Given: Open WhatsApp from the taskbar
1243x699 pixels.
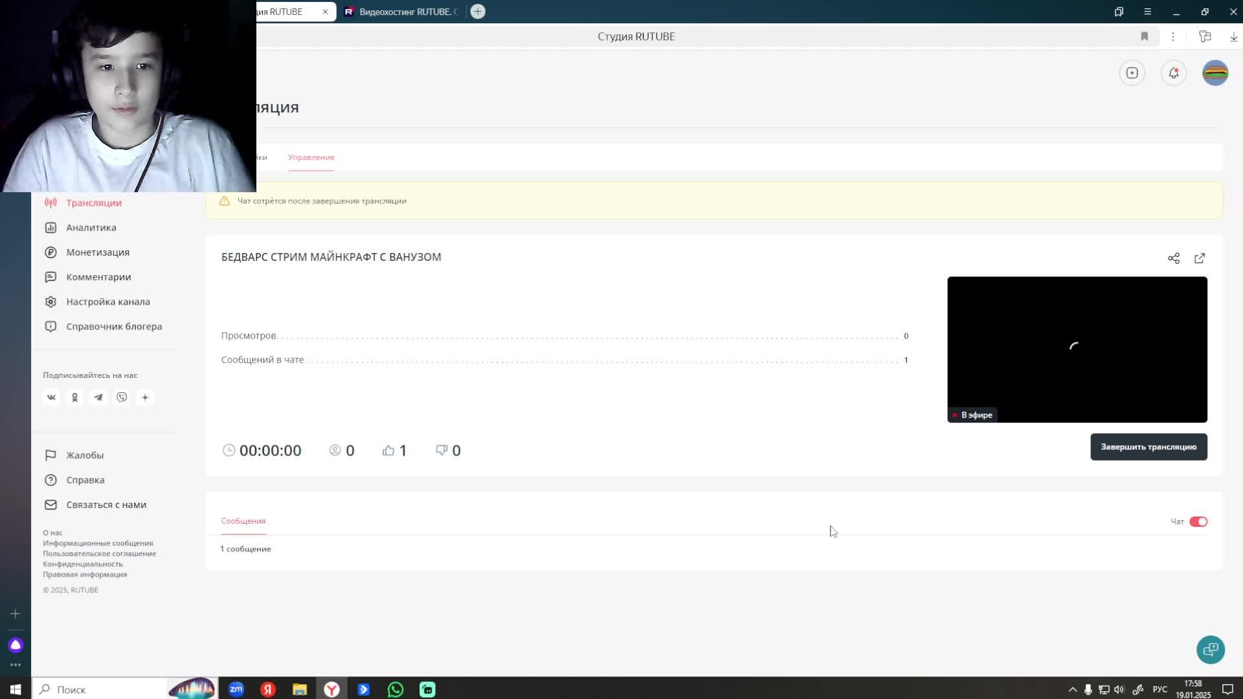Looking at the screenshot, I should point(396,689).
